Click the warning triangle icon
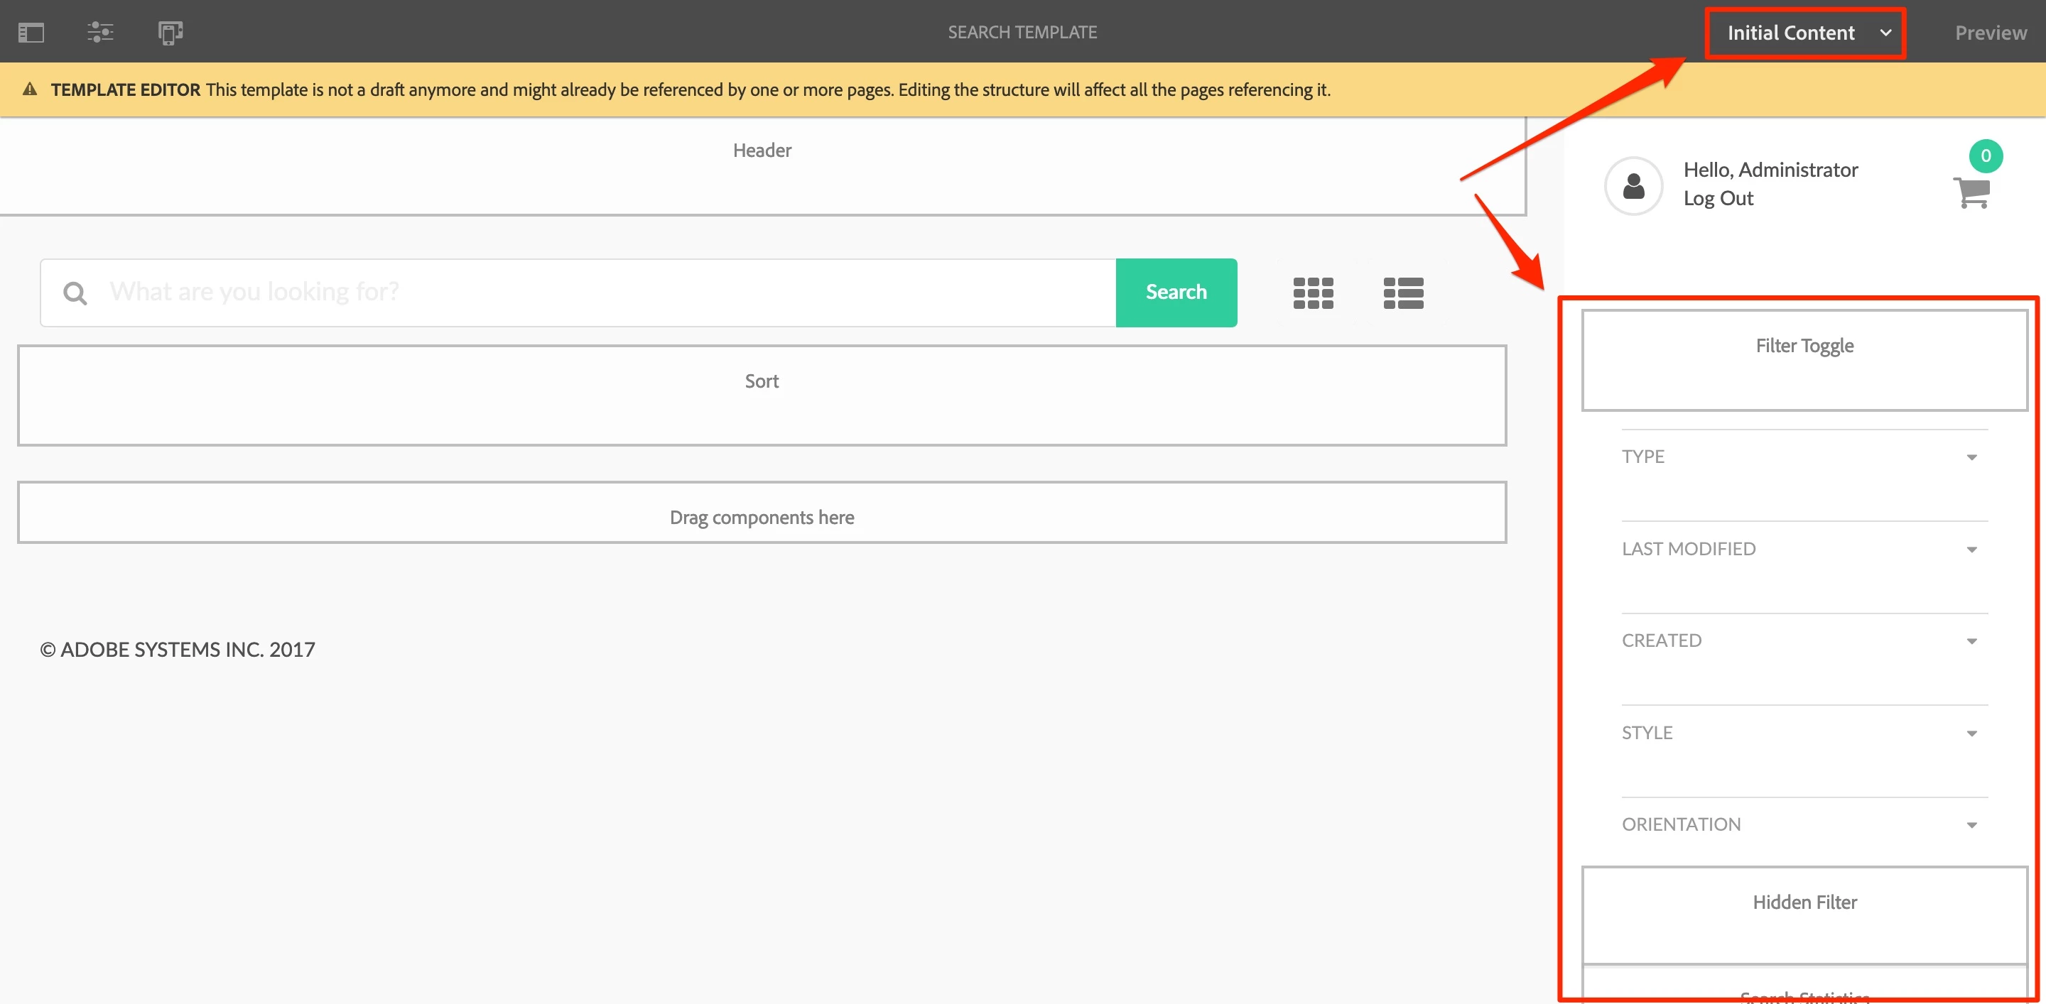The image size is (2046, 1004). [30, 89]
